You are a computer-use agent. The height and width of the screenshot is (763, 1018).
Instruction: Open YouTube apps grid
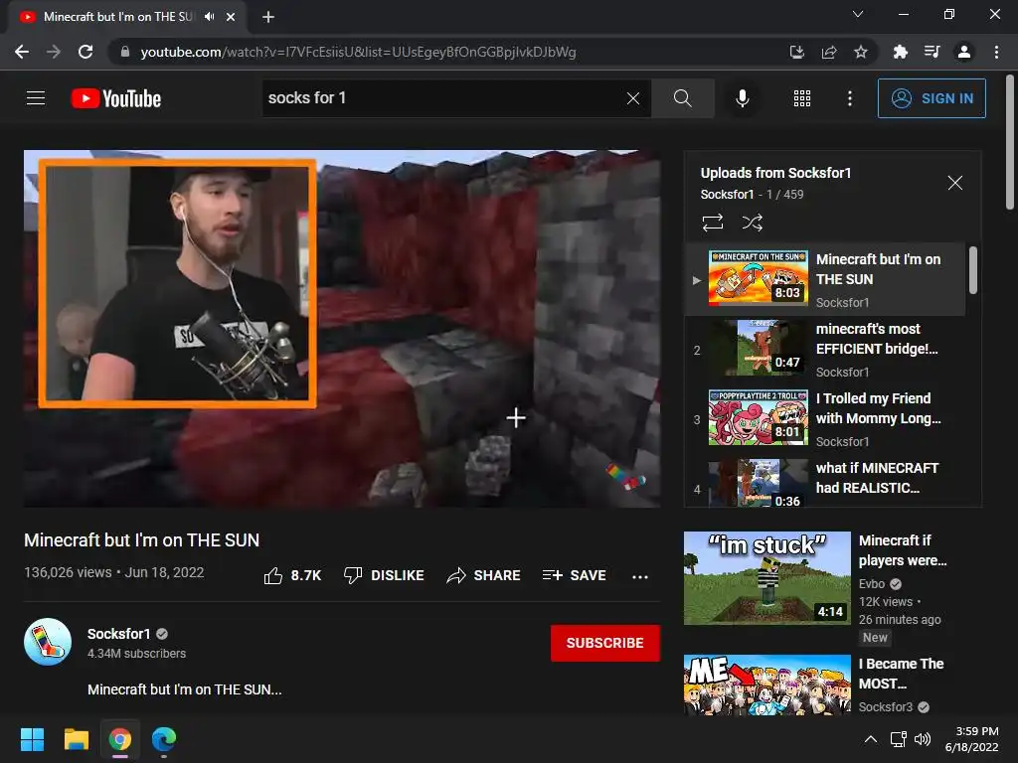click(802, 98)
